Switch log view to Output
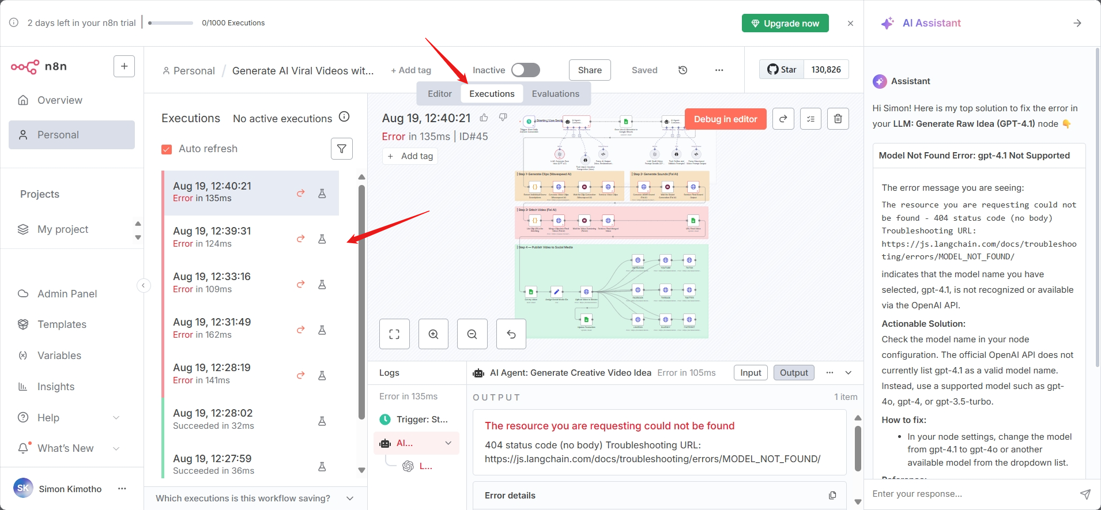Screen dimensions: 1101x510 click(794, 373)
